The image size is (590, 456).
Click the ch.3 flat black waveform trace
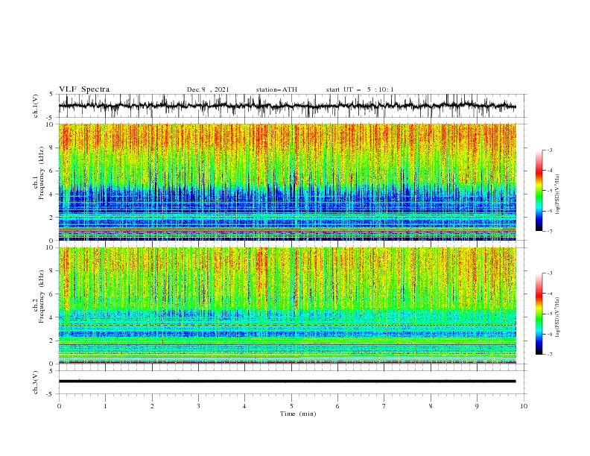point(287,381)
